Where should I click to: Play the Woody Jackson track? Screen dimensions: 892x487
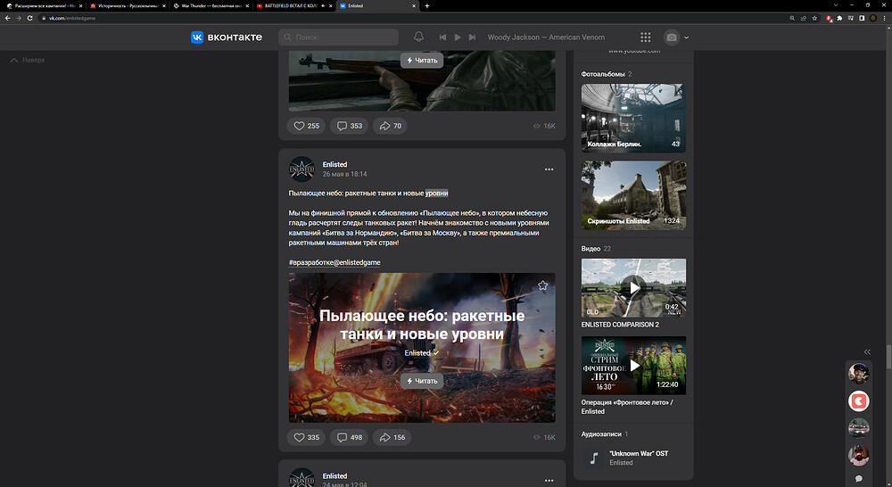click(458, 37)
